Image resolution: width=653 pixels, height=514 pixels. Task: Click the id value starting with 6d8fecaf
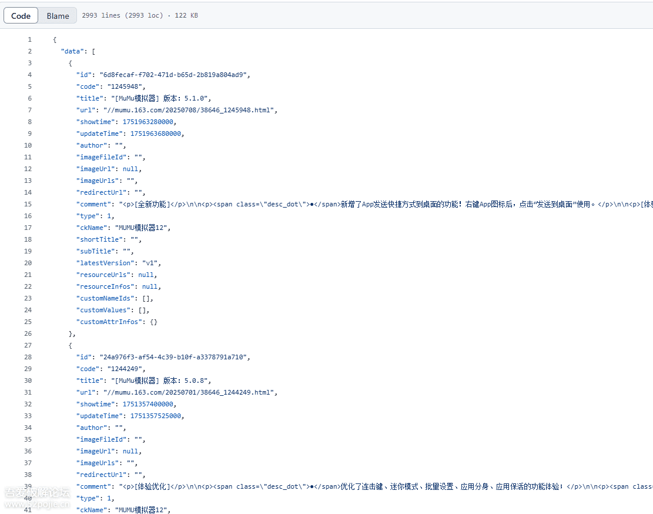(175, 75)
